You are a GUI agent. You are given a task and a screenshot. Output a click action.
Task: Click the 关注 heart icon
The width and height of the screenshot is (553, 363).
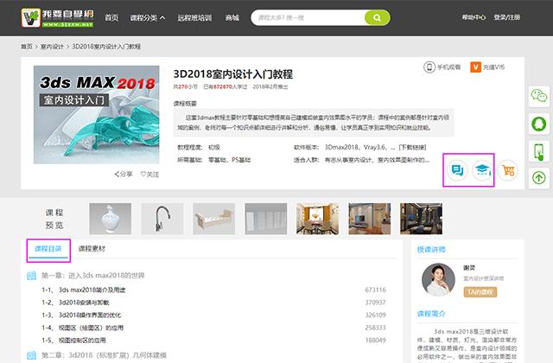(143, 175)
